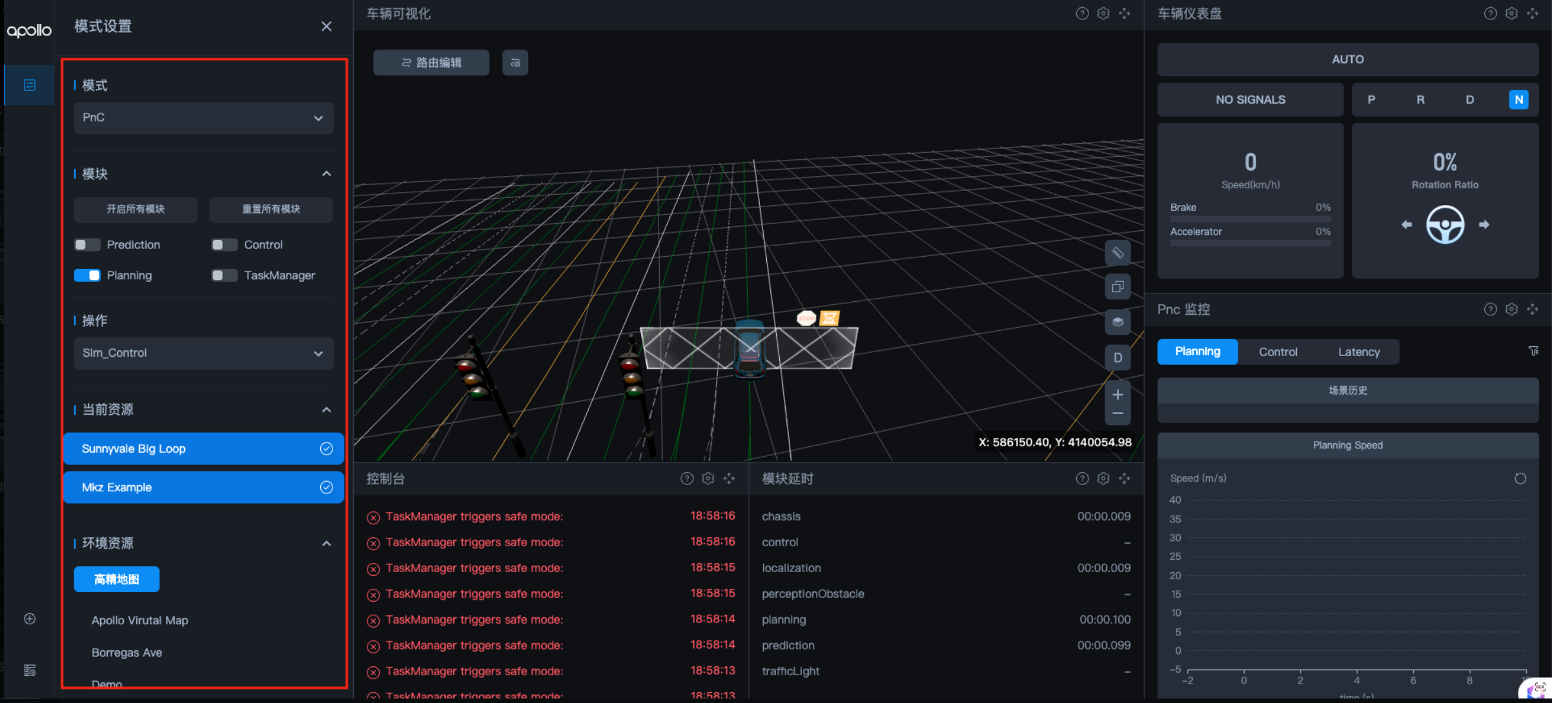The height and width of the screenshot is (703, 1552).
Task: Switch to the Latency tab
Action: click(x=1358, y=351)
